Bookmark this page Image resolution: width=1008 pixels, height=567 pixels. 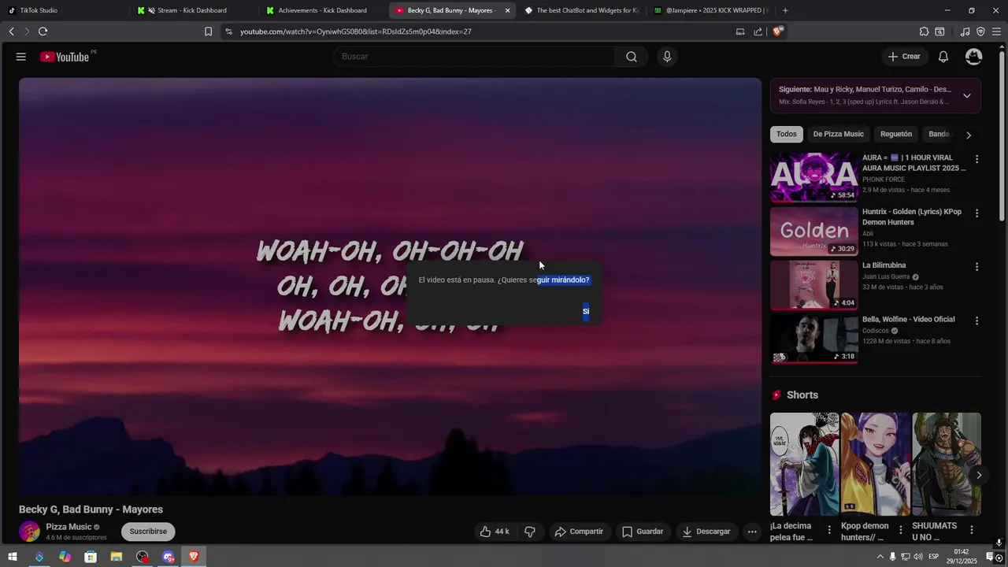(208, 31)
